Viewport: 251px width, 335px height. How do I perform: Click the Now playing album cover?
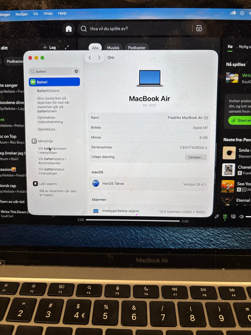(x=232, y=78)
